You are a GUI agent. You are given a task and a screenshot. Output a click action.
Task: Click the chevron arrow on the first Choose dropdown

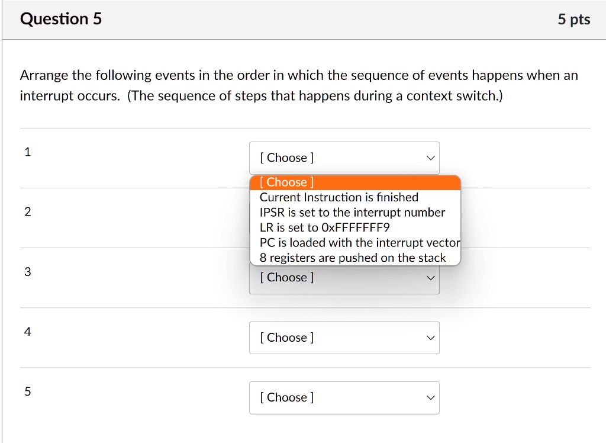click(x=430, y=158)
